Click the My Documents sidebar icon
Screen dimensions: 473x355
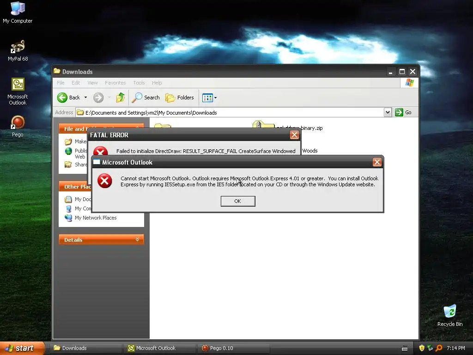coord(68,199)
